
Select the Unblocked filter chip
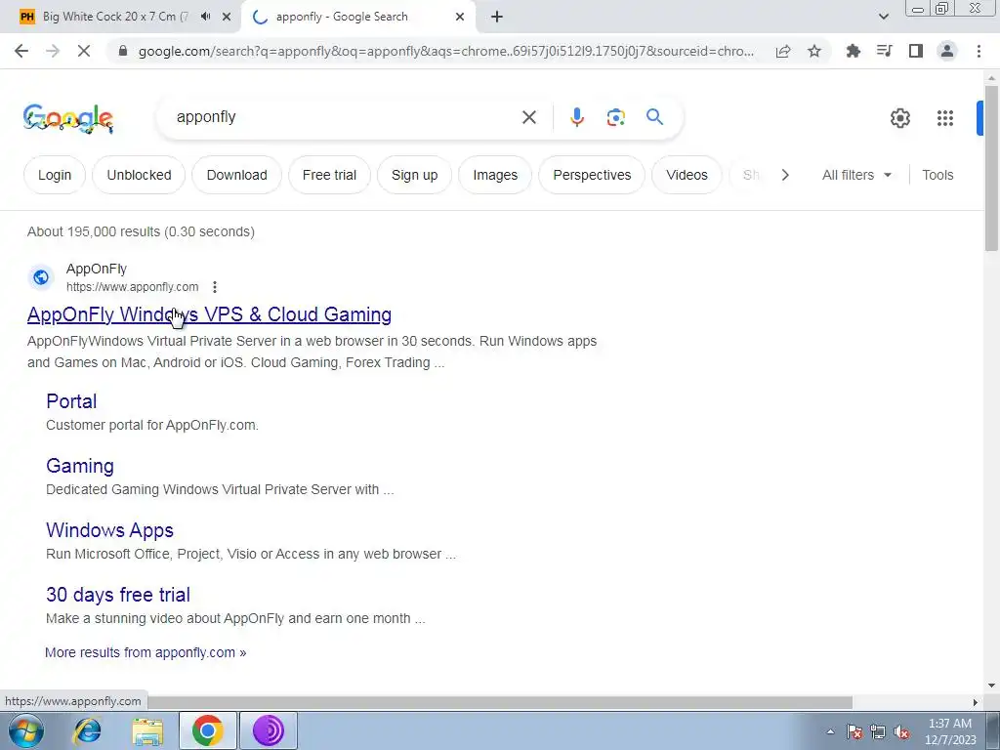(139, 175)
